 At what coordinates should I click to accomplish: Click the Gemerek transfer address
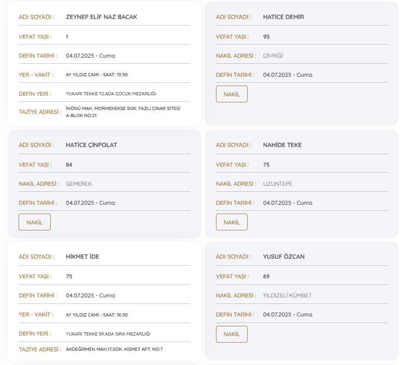79,184
